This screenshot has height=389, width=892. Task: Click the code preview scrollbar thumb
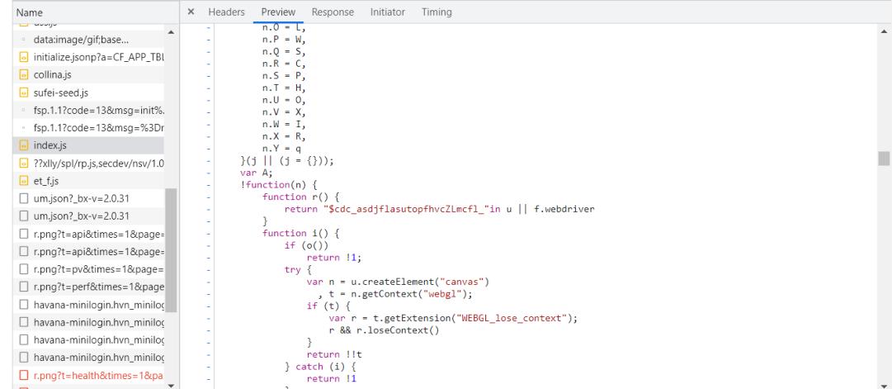883,159
